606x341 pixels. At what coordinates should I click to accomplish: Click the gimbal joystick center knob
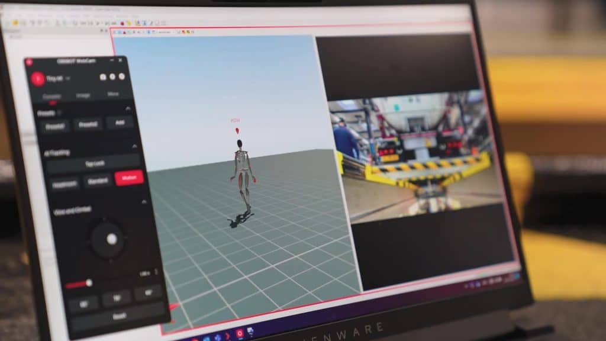110,239
